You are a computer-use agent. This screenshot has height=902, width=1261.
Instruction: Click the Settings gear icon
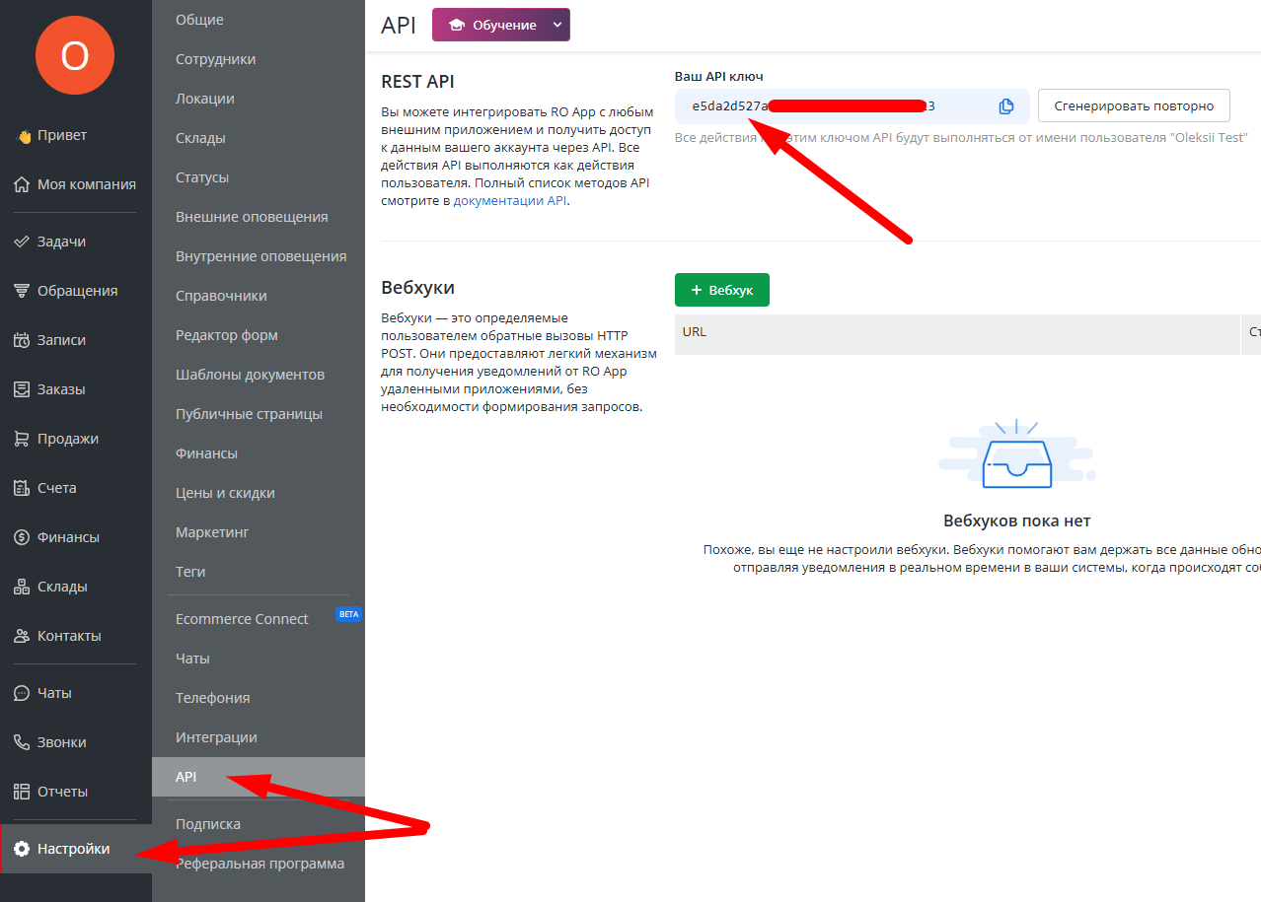(22, 849)
